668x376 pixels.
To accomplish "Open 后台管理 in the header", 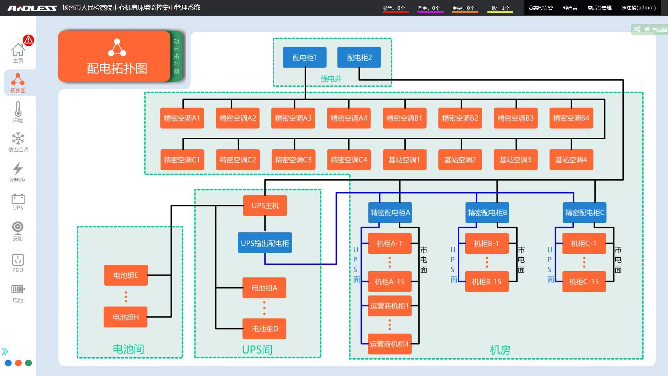I will (x=599, y=8).
